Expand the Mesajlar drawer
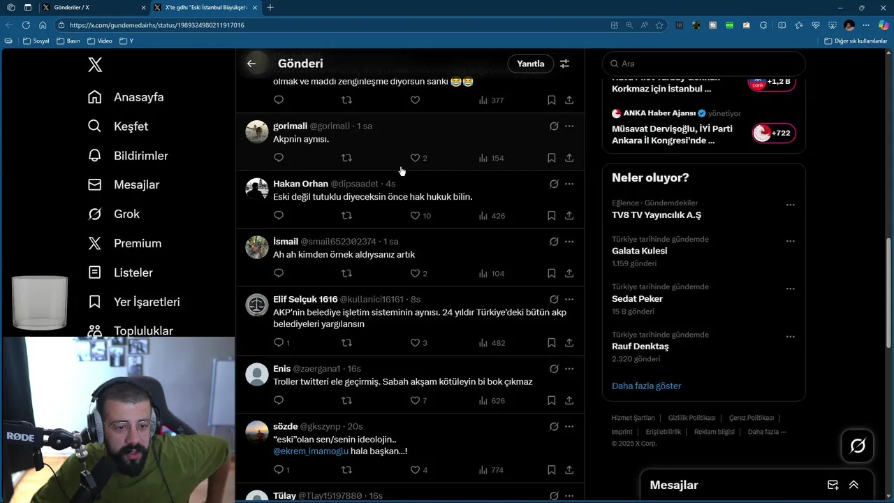This screenshot has height=503, width=894. [x=853, y=485]
